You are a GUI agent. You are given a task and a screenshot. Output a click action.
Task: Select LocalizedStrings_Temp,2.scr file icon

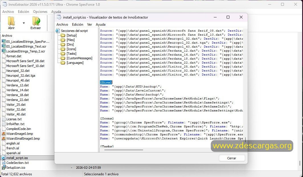pyautogui.click(x=3, y=51)
